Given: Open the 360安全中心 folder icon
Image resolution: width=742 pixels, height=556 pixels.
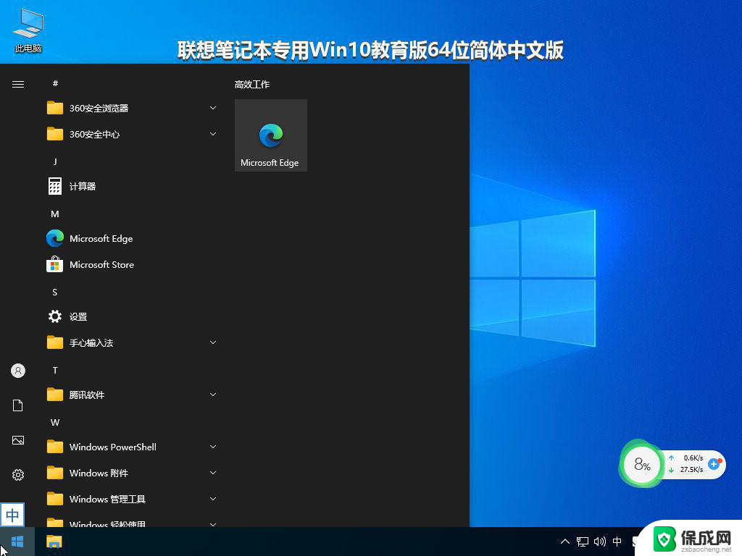Looking at the screenshot, I should 55,134.
